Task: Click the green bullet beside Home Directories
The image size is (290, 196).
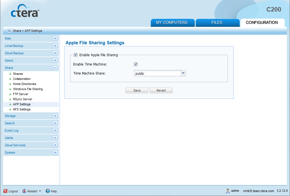Action: tap(10, 84)
